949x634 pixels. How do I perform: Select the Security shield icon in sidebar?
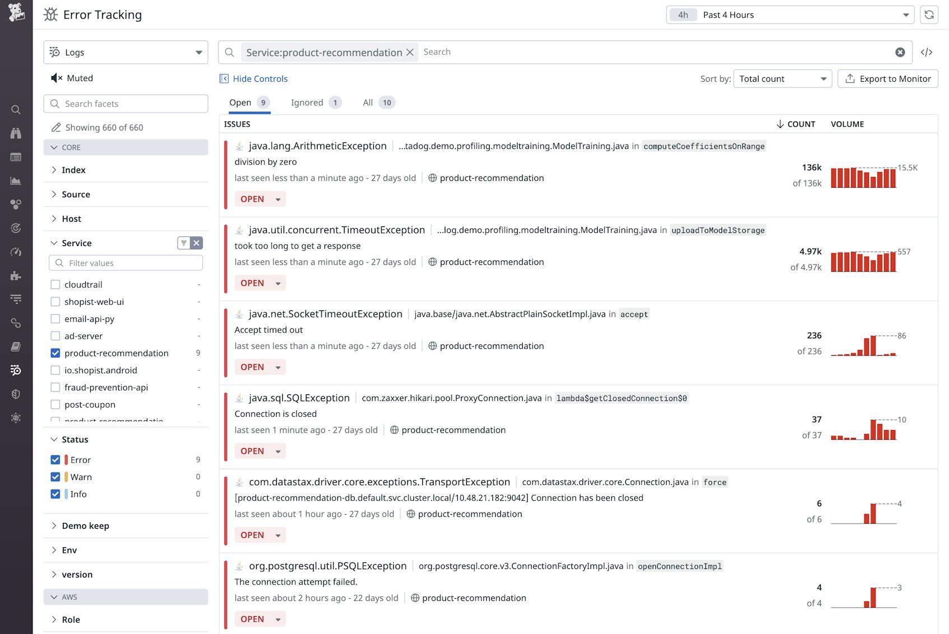pos(16,394)
